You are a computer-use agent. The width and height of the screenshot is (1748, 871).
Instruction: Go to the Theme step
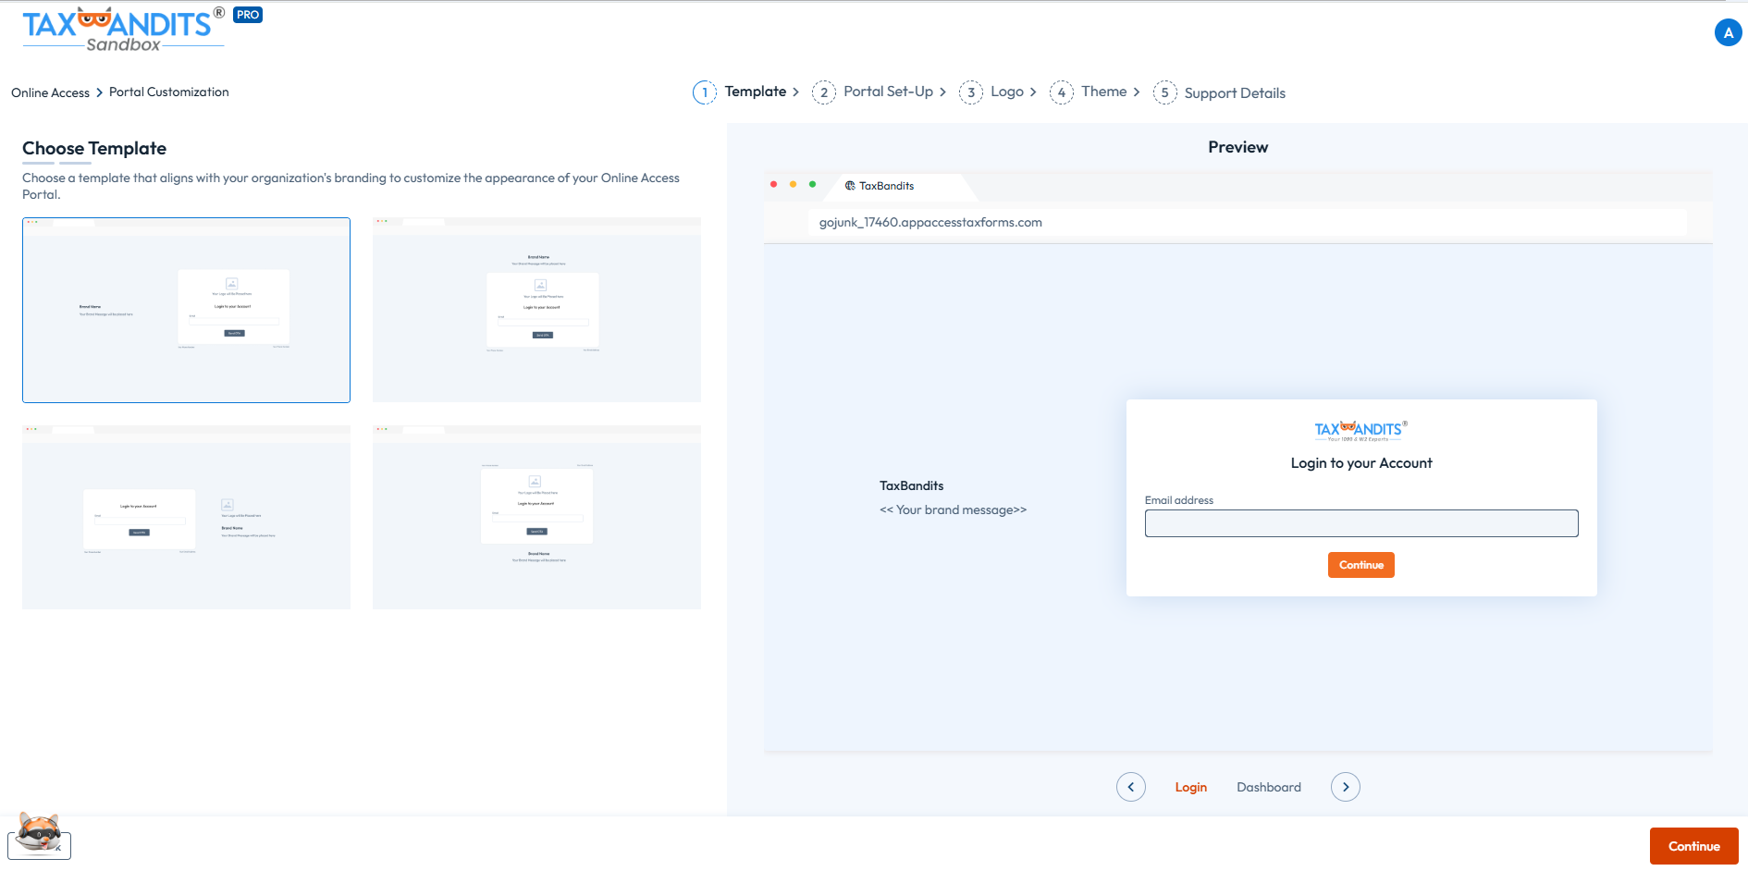click(1103, 92)
